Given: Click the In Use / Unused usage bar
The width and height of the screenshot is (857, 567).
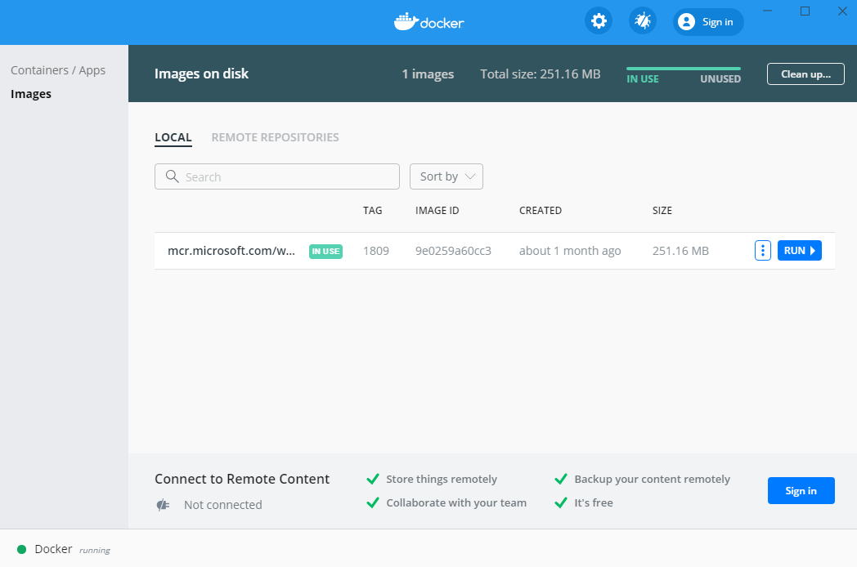Looking at the screenshot, I should [683, 69].
